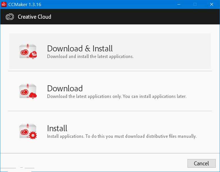
Task: Click the CCMaker app icon in title bar
Action: (4, 4)
